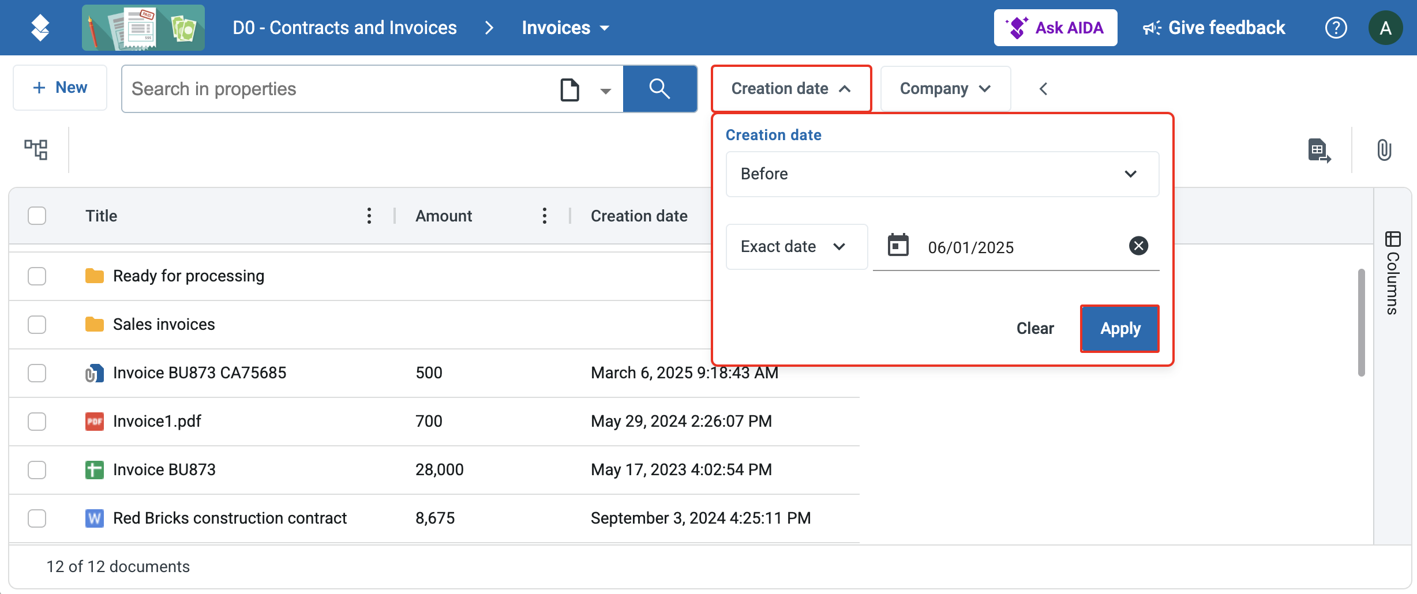Image resolution: width=1417 pixels, height=594 pixels.
Task: Expand the Company filter dropdown
Action: pyautogui.click(x=945, y=89)
